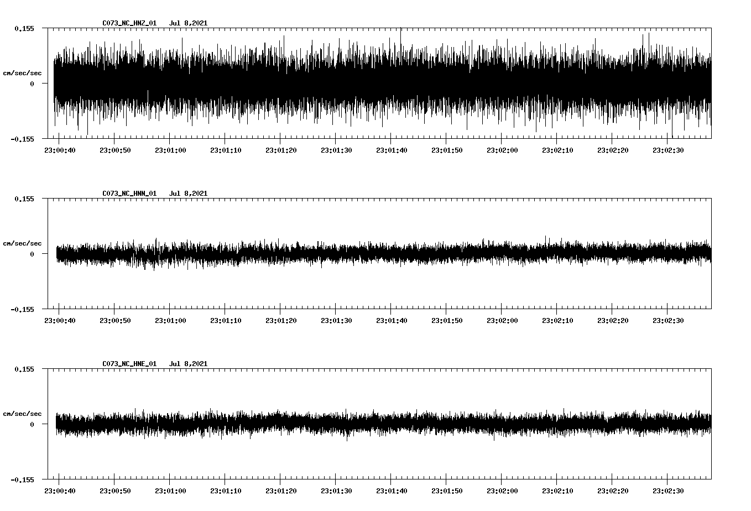Click the HNE east channel waveform trace

pyautogui.click(x=384, y=424)
